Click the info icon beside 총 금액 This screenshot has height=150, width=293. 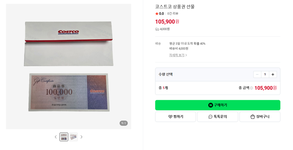[251, 88]
